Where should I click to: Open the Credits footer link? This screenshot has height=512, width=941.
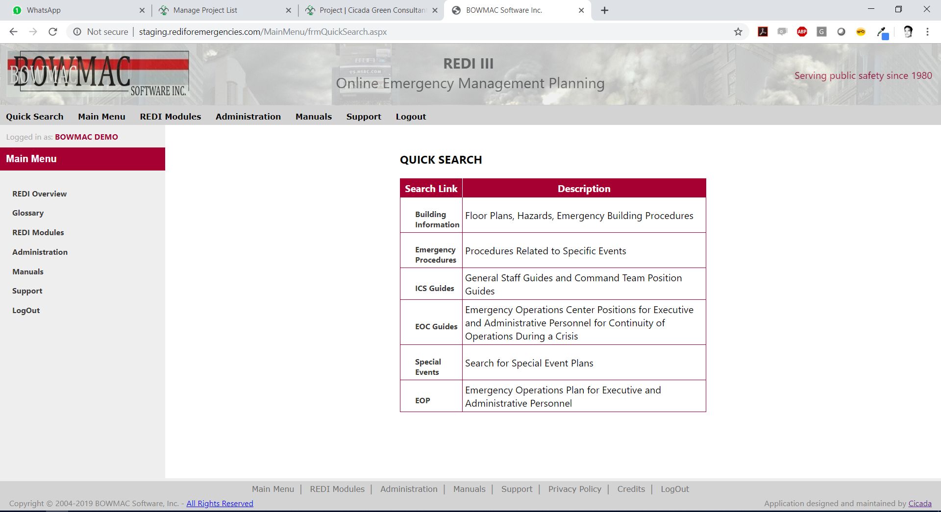click(631, 489)
